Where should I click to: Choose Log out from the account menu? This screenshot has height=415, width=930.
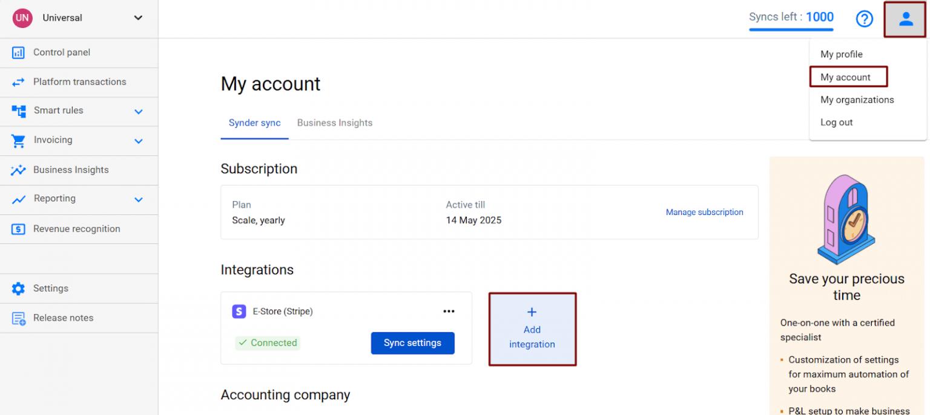click(x=836, y=122)
